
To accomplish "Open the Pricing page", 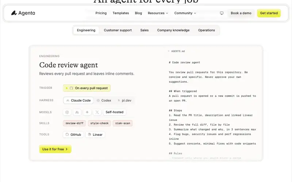I will 101,13.
